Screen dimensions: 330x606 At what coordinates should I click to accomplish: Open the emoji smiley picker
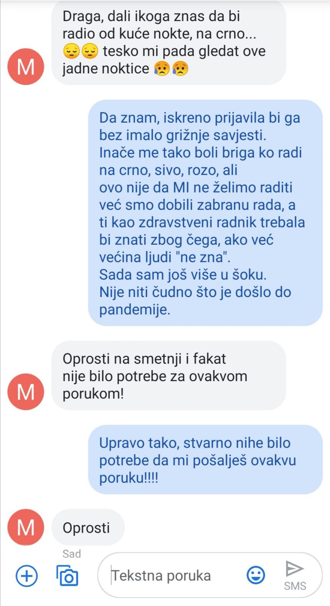pyautogui.click(x=255, y=575)
